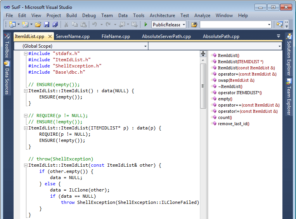This screenshot has width=296, height=219.
Task: Open the active files tab list dropdown
Action: pyautogui.click(x=279, y=36)
